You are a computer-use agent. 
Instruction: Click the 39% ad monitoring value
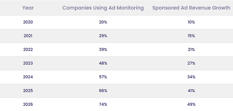[x=103, y=50]
